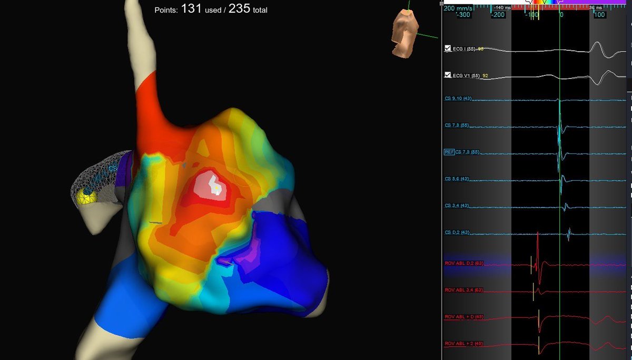Select the ROV ABL + D (48) trace

click(x=464, y=317)
